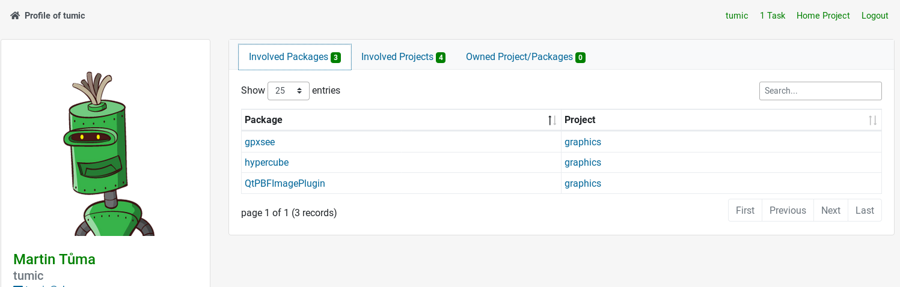Switch to the Involved Projects tab
The height and width of the screenshot is (287, 900).
[403, 57]
